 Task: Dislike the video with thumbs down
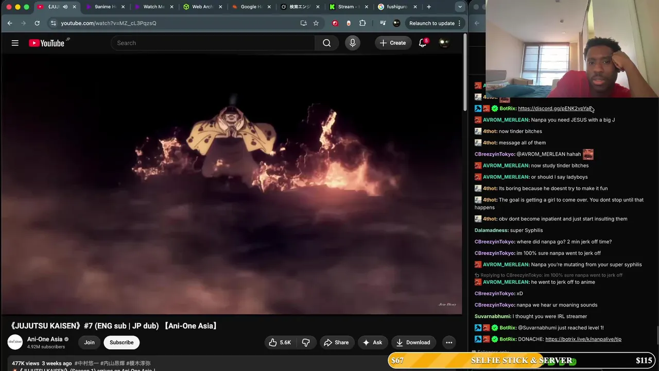tap(306, 343)
